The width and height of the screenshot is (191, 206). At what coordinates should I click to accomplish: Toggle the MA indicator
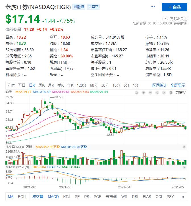click(x=11, y=197)
